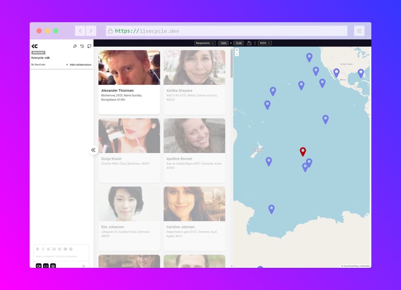Open the browser hamburger menu
Viewport: 401px width, 290px height.
pos(359,31)
